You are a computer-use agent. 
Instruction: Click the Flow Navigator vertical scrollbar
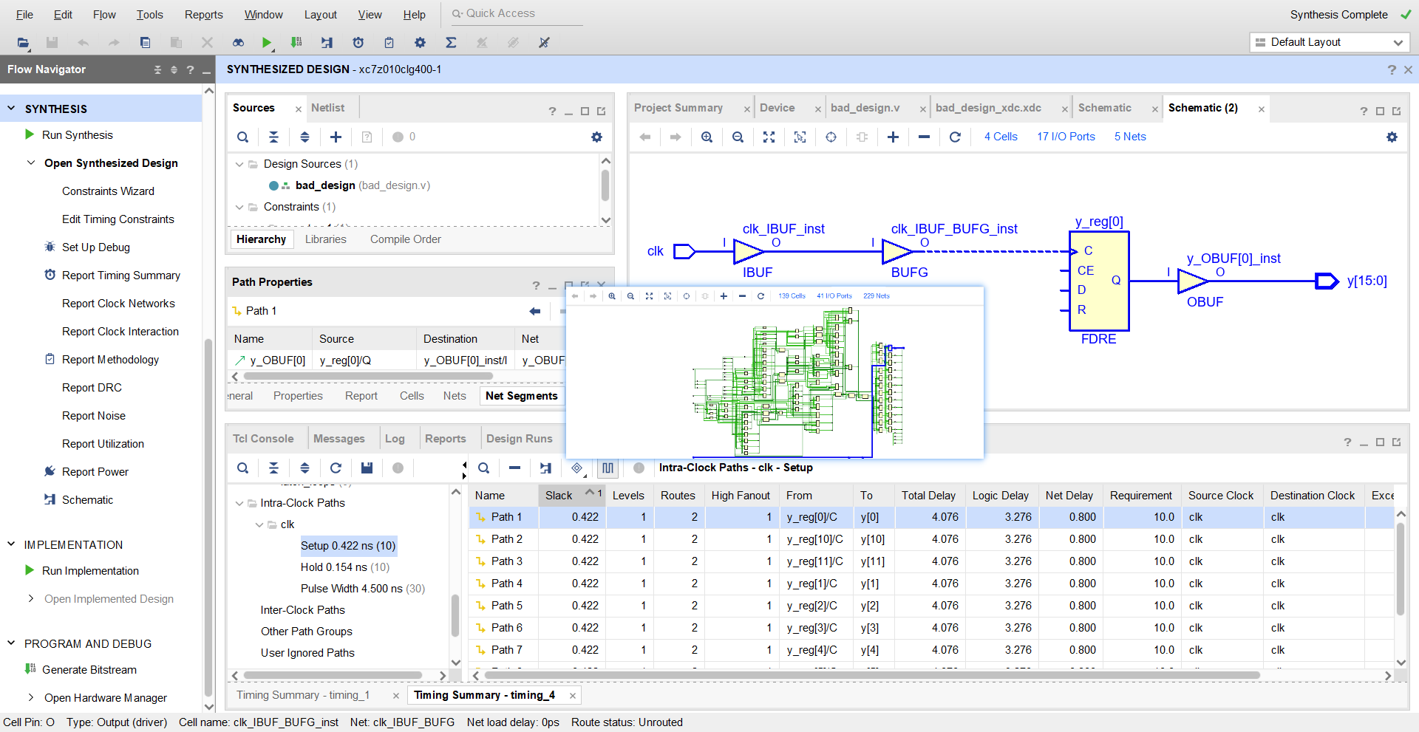(x=208, y=517)
